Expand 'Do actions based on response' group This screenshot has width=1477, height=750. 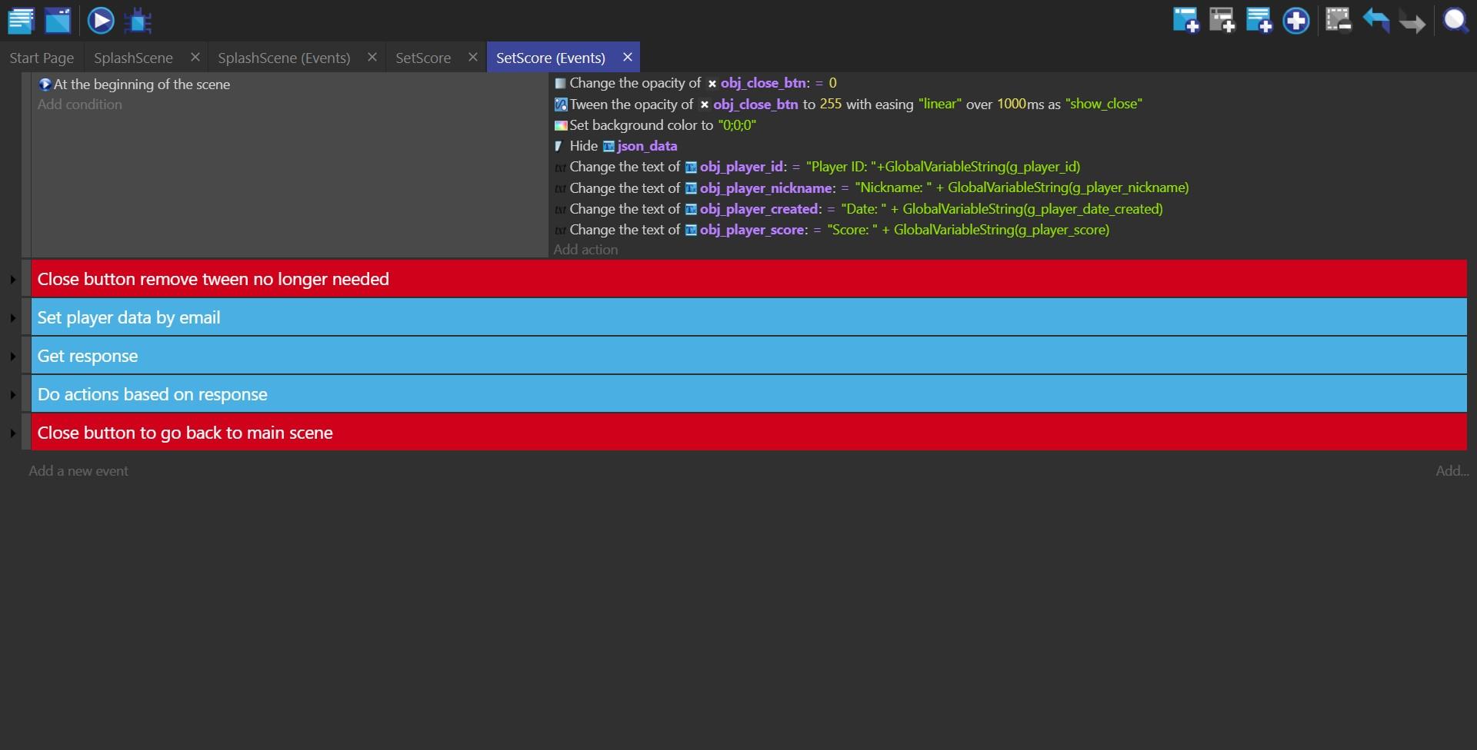coord(13,395)
